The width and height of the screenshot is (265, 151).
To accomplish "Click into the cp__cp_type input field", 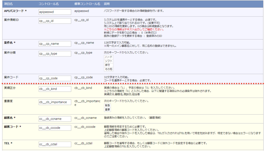I will pyautogui.click(x=55, y=54).
